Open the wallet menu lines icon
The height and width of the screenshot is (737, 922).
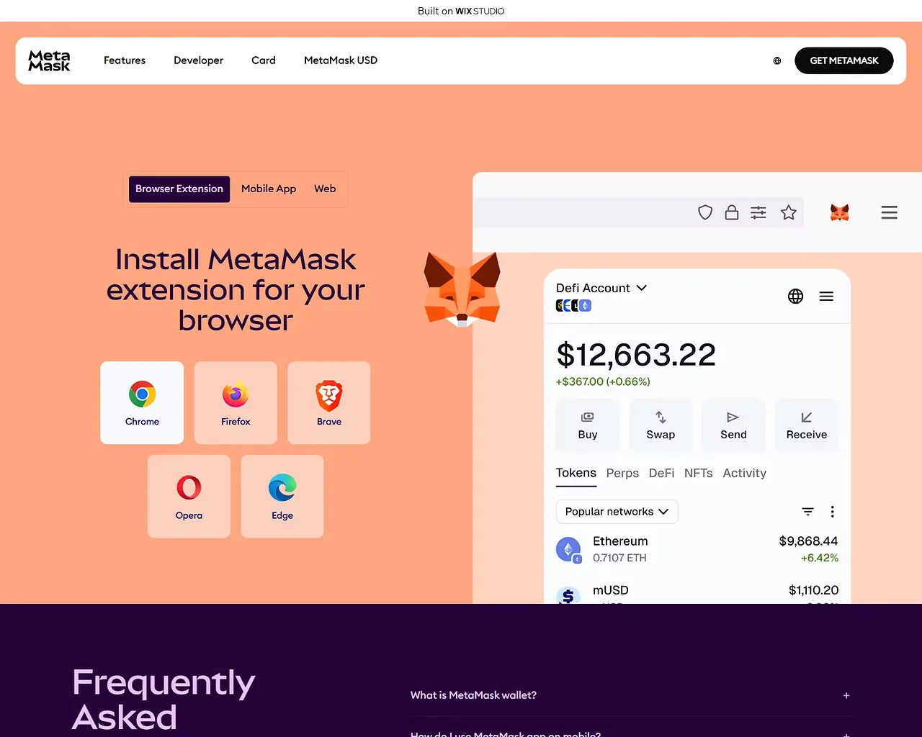point(826,296)
